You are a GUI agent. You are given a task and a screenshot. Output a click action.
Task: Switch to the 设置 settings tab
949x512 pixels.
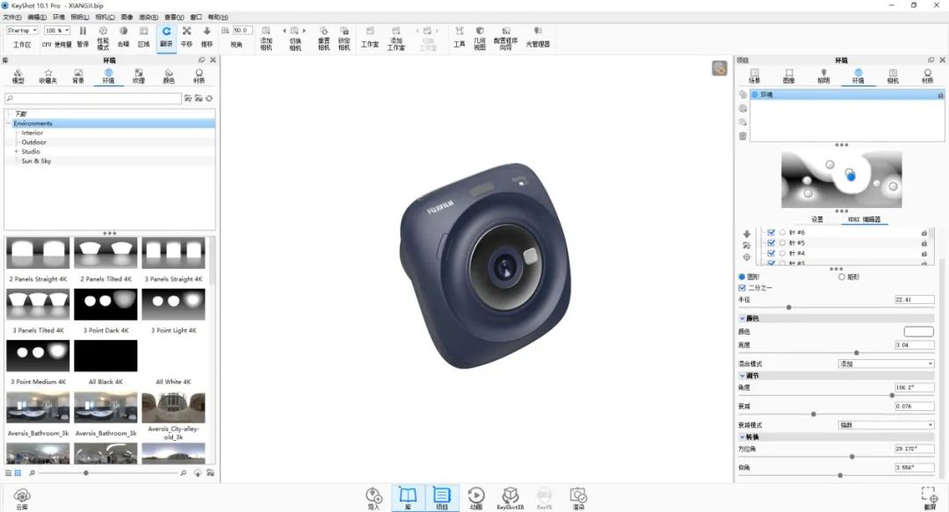(x=817, y=219)
